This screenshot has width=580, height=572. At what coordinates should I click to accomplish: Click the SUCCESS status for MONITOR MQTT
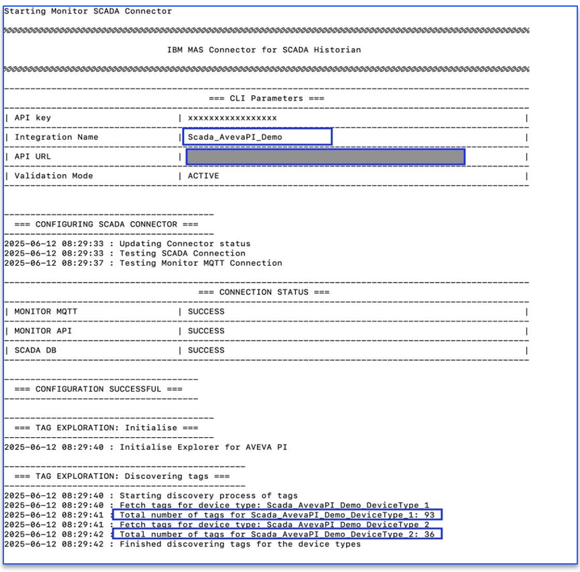206,312
